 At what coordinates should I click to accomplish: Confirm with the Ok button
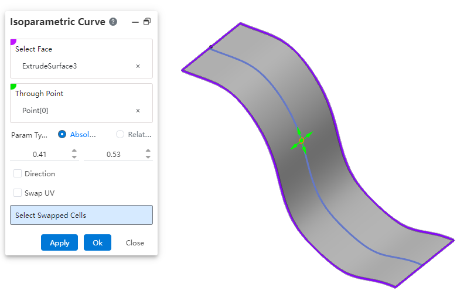coord(97,242)
